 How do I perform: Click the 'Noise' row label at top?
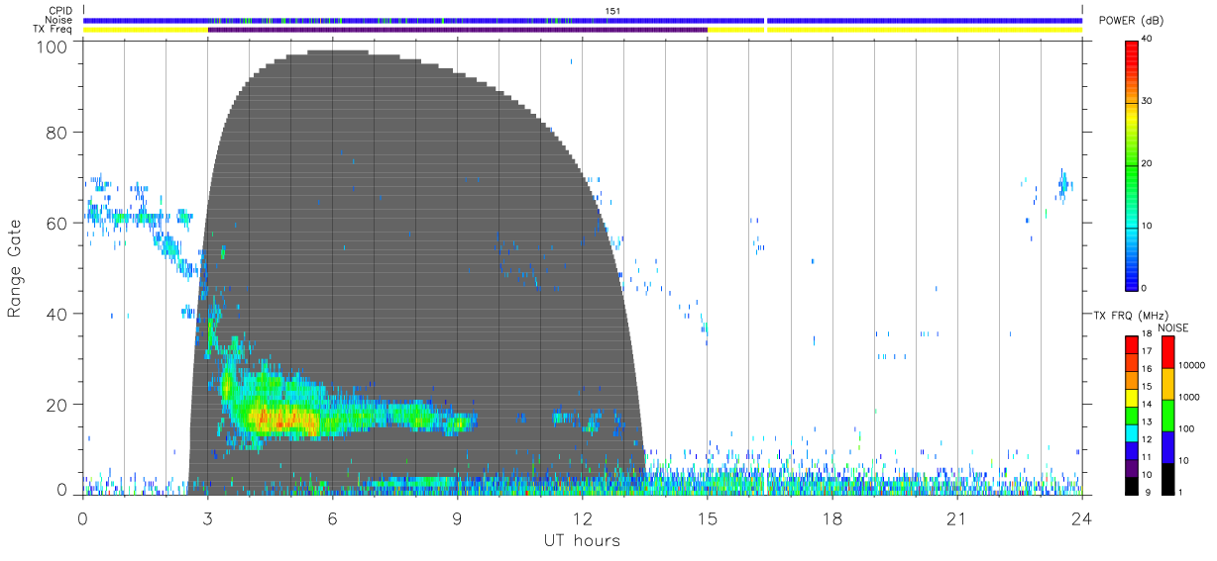tap(60, 20)
